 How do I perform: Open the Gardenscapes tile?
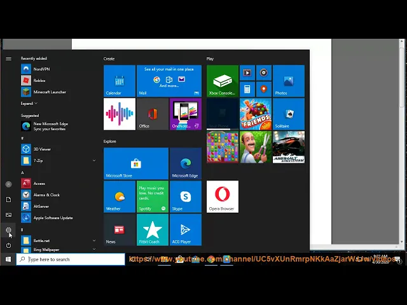click(256, 147)
